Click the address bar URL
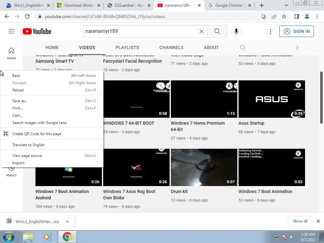 [x=105, y=16]
